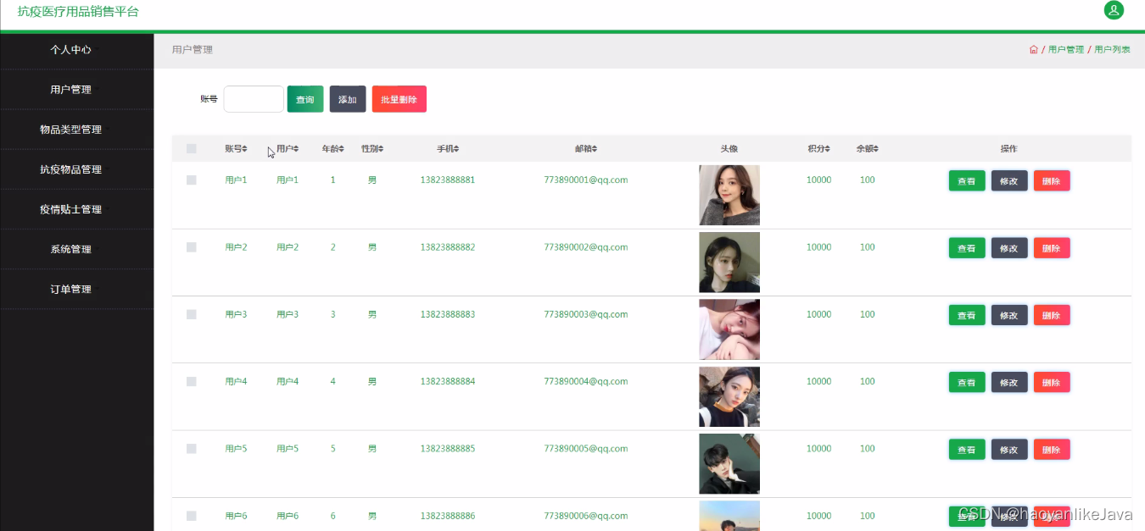Check the box for row 用户6

pos(192,516)
